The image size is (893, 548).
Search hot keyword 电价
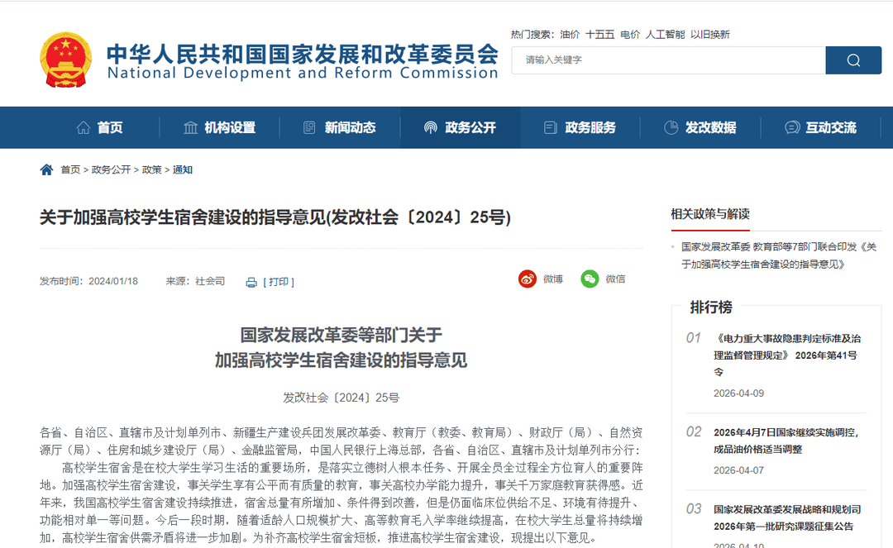[x=630, y=35]
